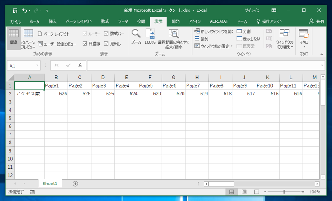Click サインイン sign-in link
Viewport: 332px width, 201px height.
(x=252, y=10)
